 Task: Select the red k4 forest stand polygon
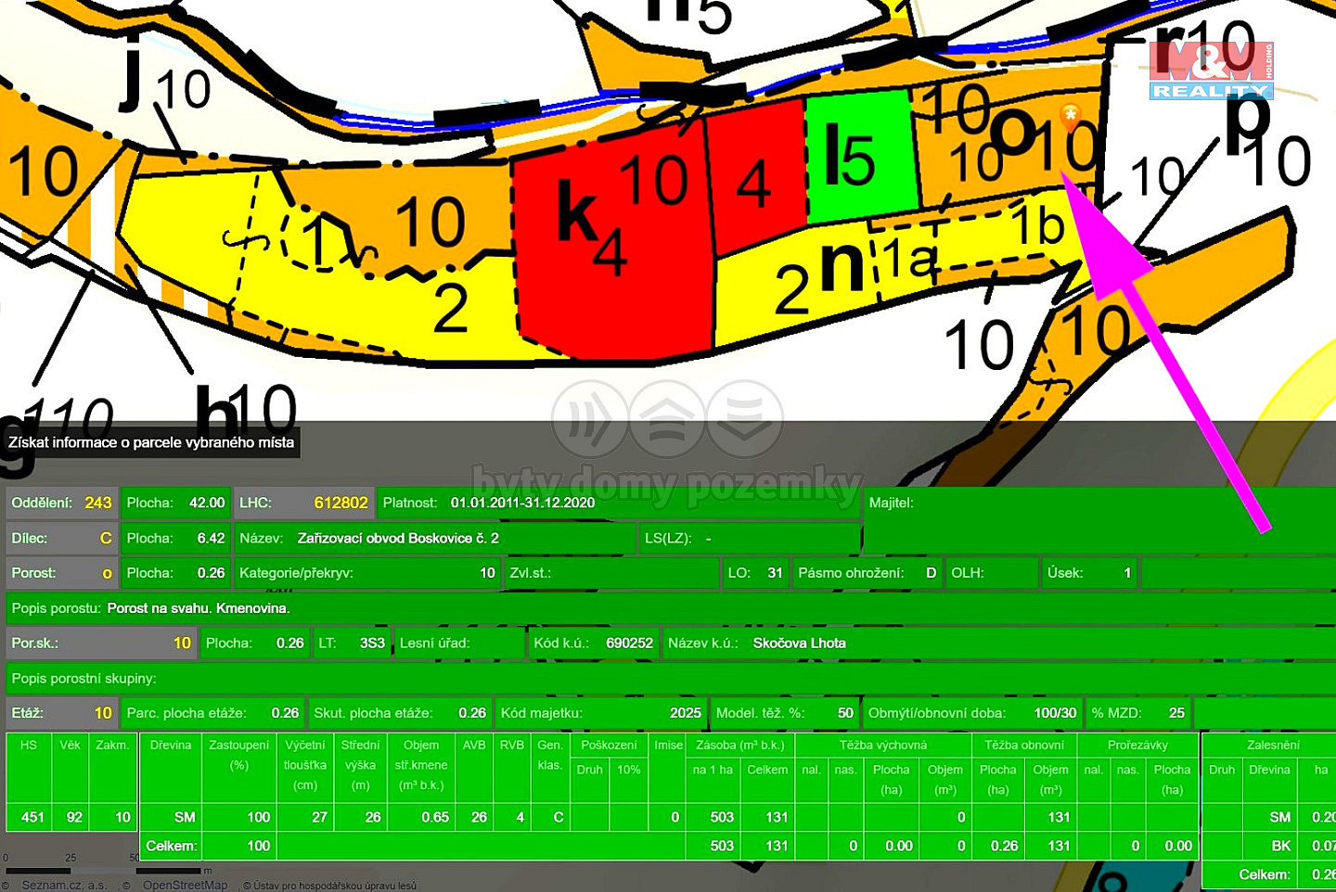pos(612,241)
